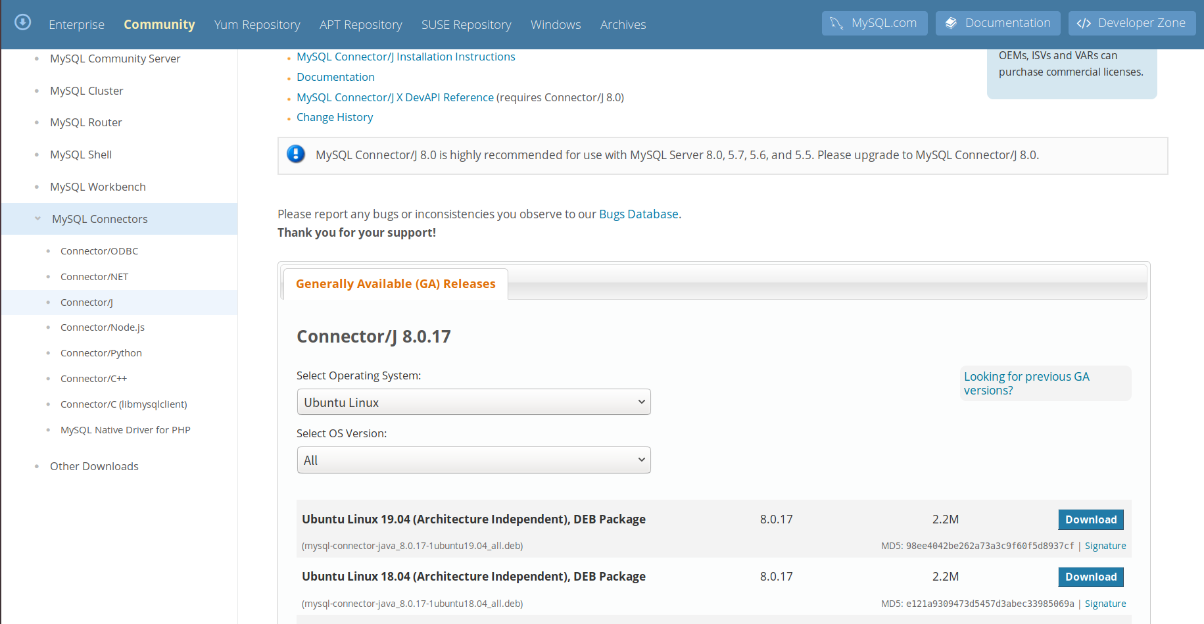Open the Enterprise tab

(76, 24)
